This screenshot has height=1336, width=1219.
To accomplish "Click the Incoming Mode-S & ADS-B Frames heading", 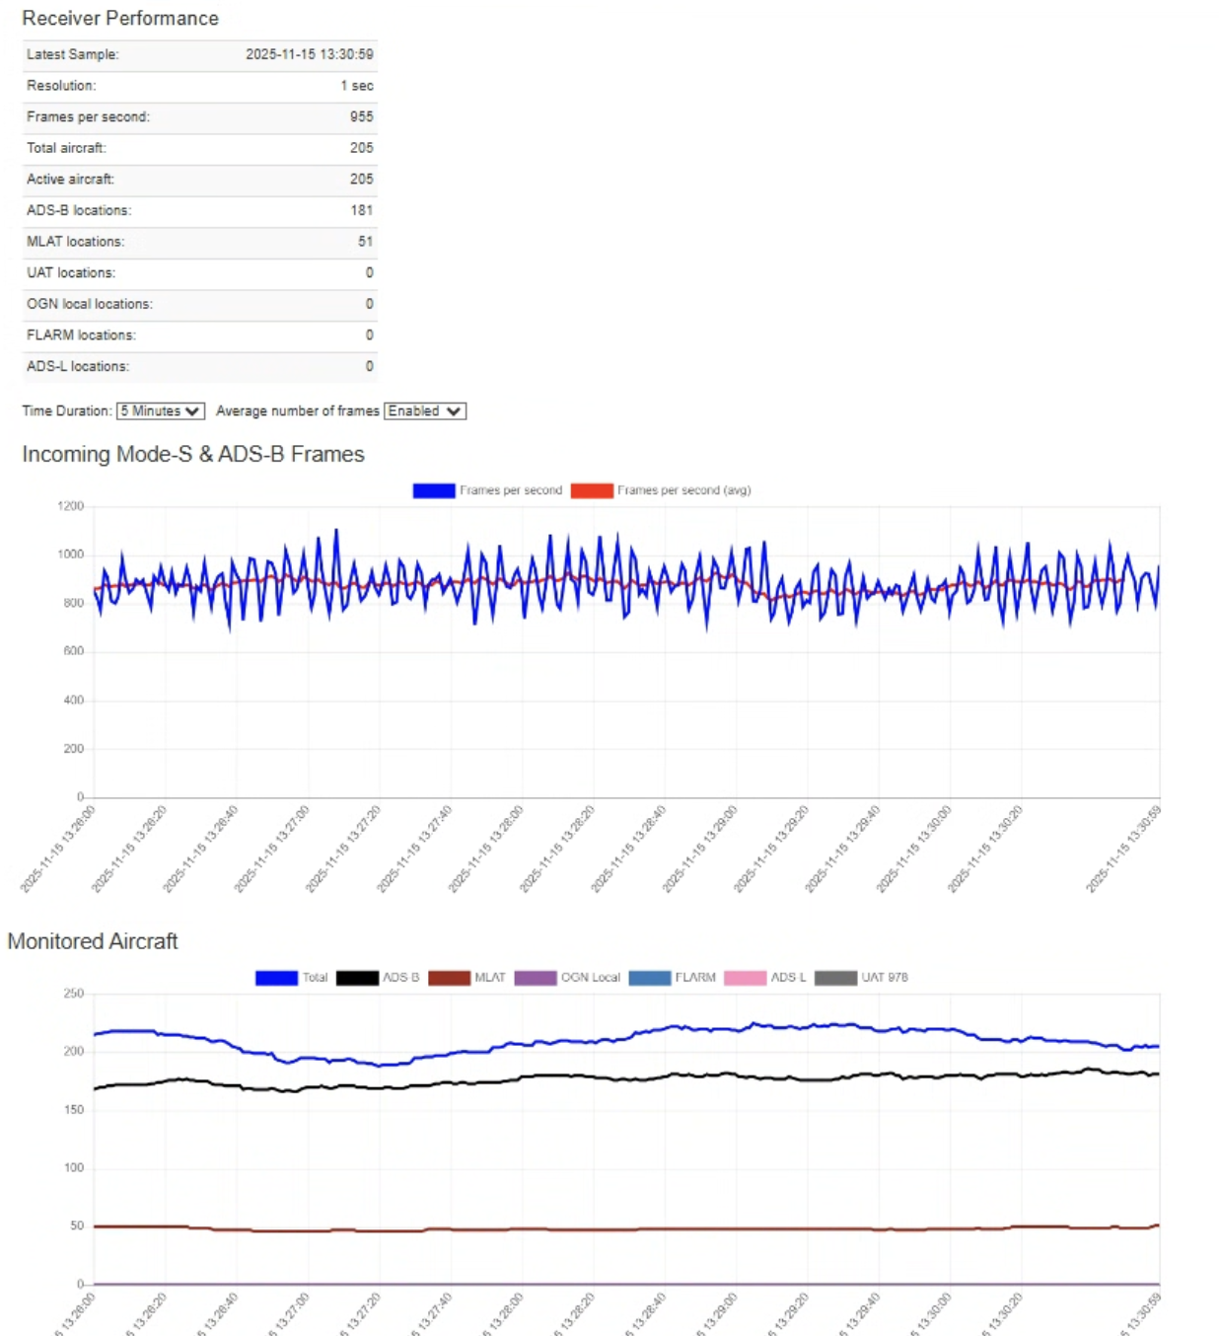I will coord(193,455).
